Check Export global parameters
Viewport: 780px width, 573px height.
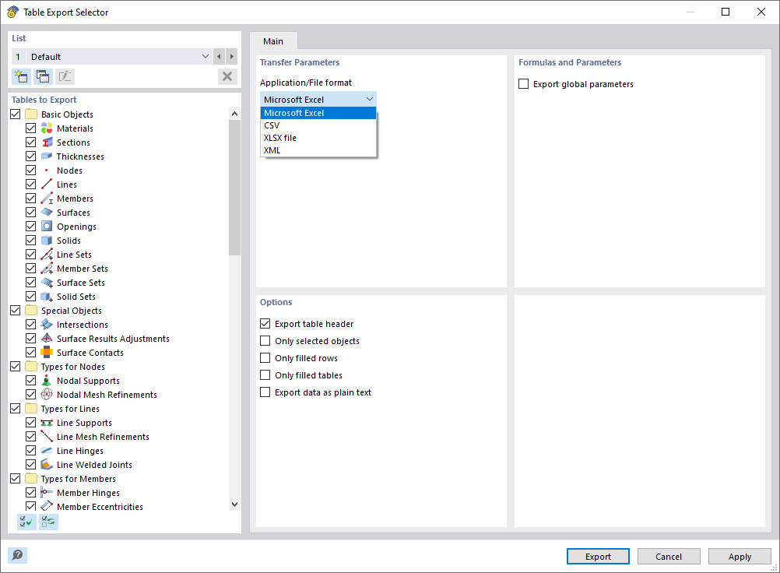(x=522, y=83)
